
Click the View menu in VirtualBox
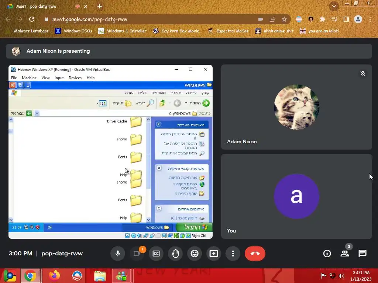coord(45,78)
